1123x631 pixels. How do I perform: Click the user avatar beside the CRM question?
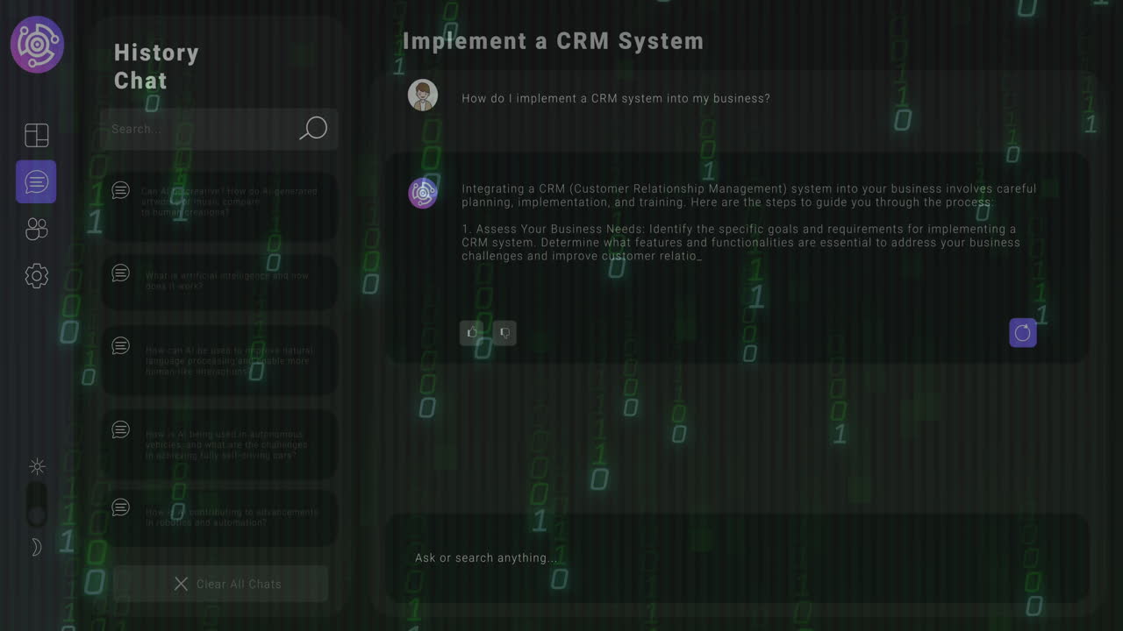point(423,95)
